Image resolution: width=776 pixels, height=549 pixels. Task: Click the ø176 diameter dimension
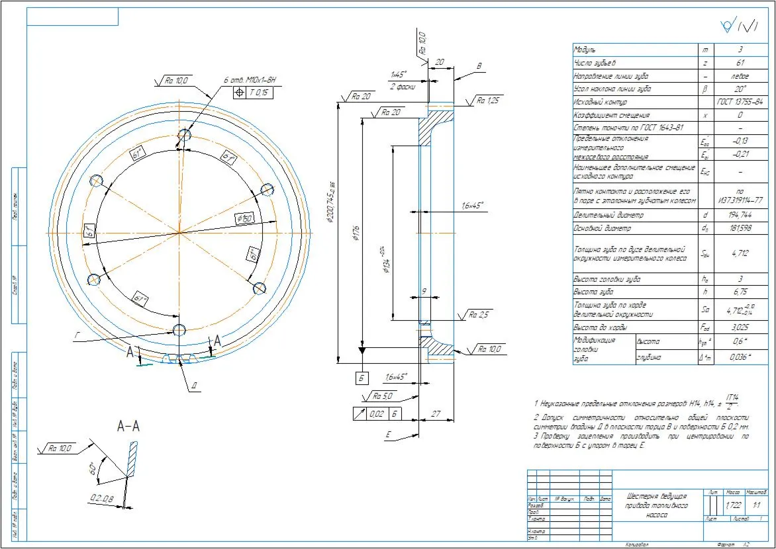tap(356, 232)
